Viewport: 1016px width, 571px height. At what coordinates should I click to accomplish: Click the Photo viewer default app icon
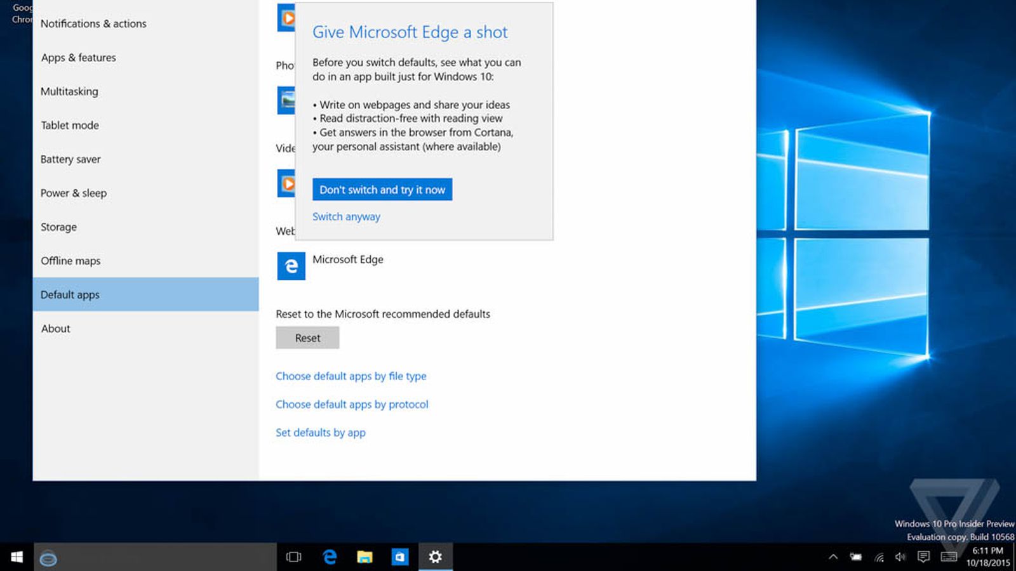(286, 100)
